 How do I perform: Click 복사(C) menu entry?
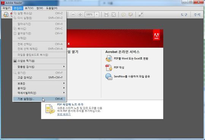click(x=39, y=29)
